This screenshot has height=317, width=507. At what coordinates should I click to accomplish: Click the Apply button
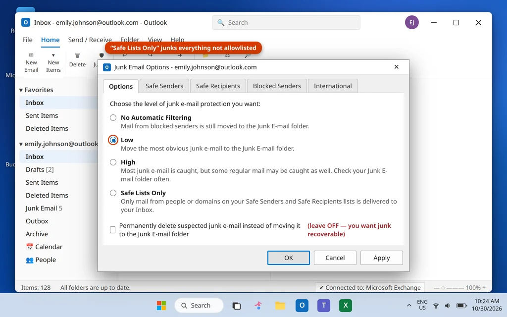tap(382, 258)
